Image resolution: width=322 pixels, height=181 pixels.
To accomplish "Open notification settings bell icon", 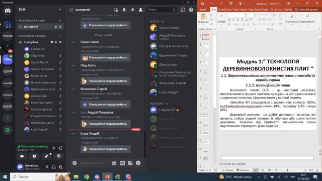I will click(124, 10).
